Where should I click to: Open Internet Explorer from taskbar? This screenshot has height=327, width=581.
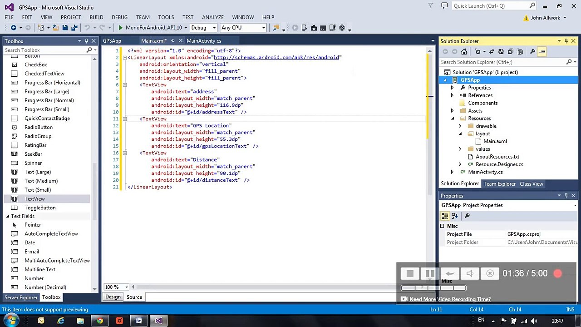coord(61,321)
